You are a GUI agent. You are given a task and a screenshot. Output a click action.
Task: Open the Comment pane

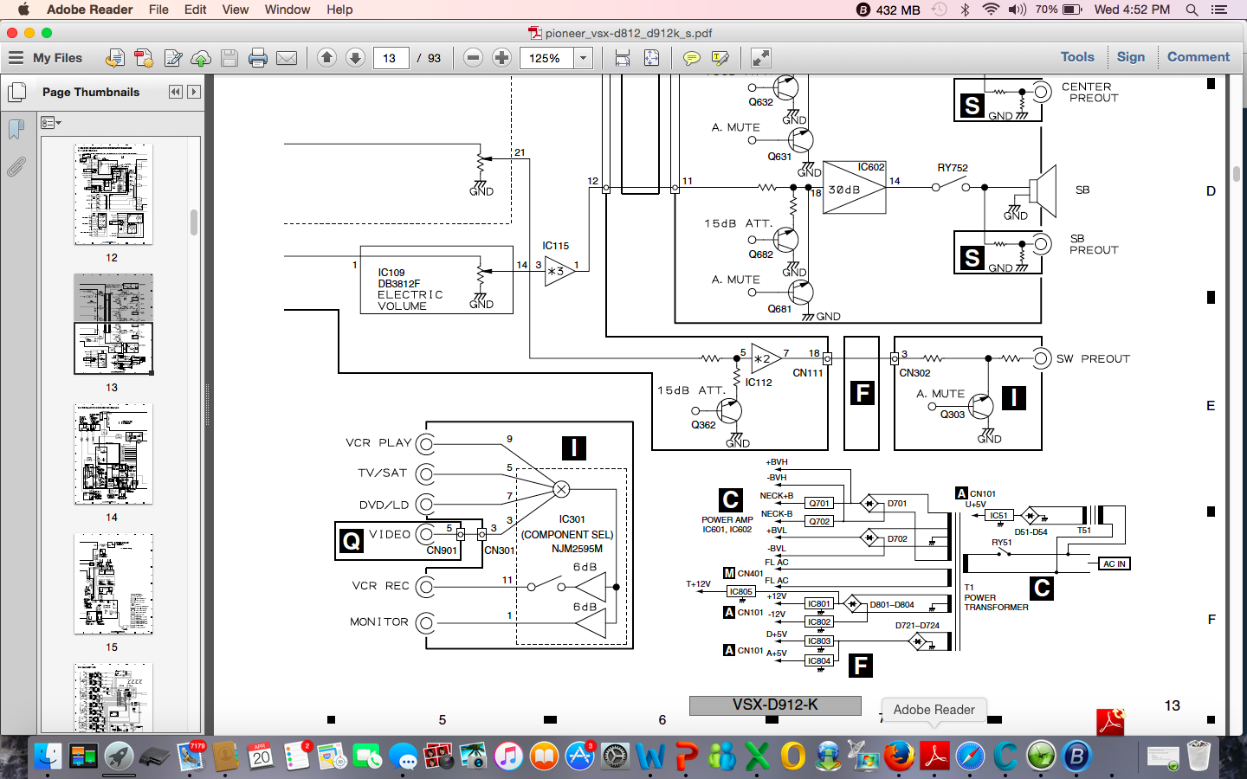pos(1199,57)
